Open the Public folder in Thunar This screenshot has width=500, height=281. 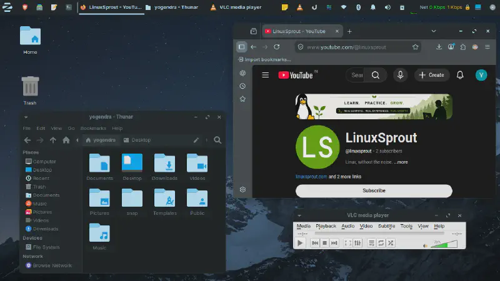coord(197,202)
